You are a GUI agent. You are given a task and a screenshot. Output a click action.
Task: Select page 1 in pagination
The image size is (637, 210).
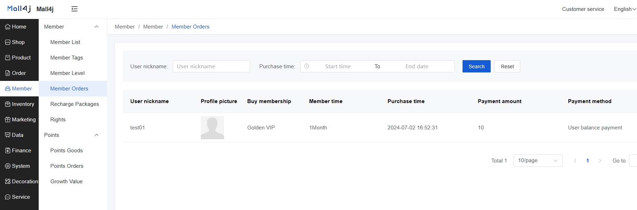[587, 161]
